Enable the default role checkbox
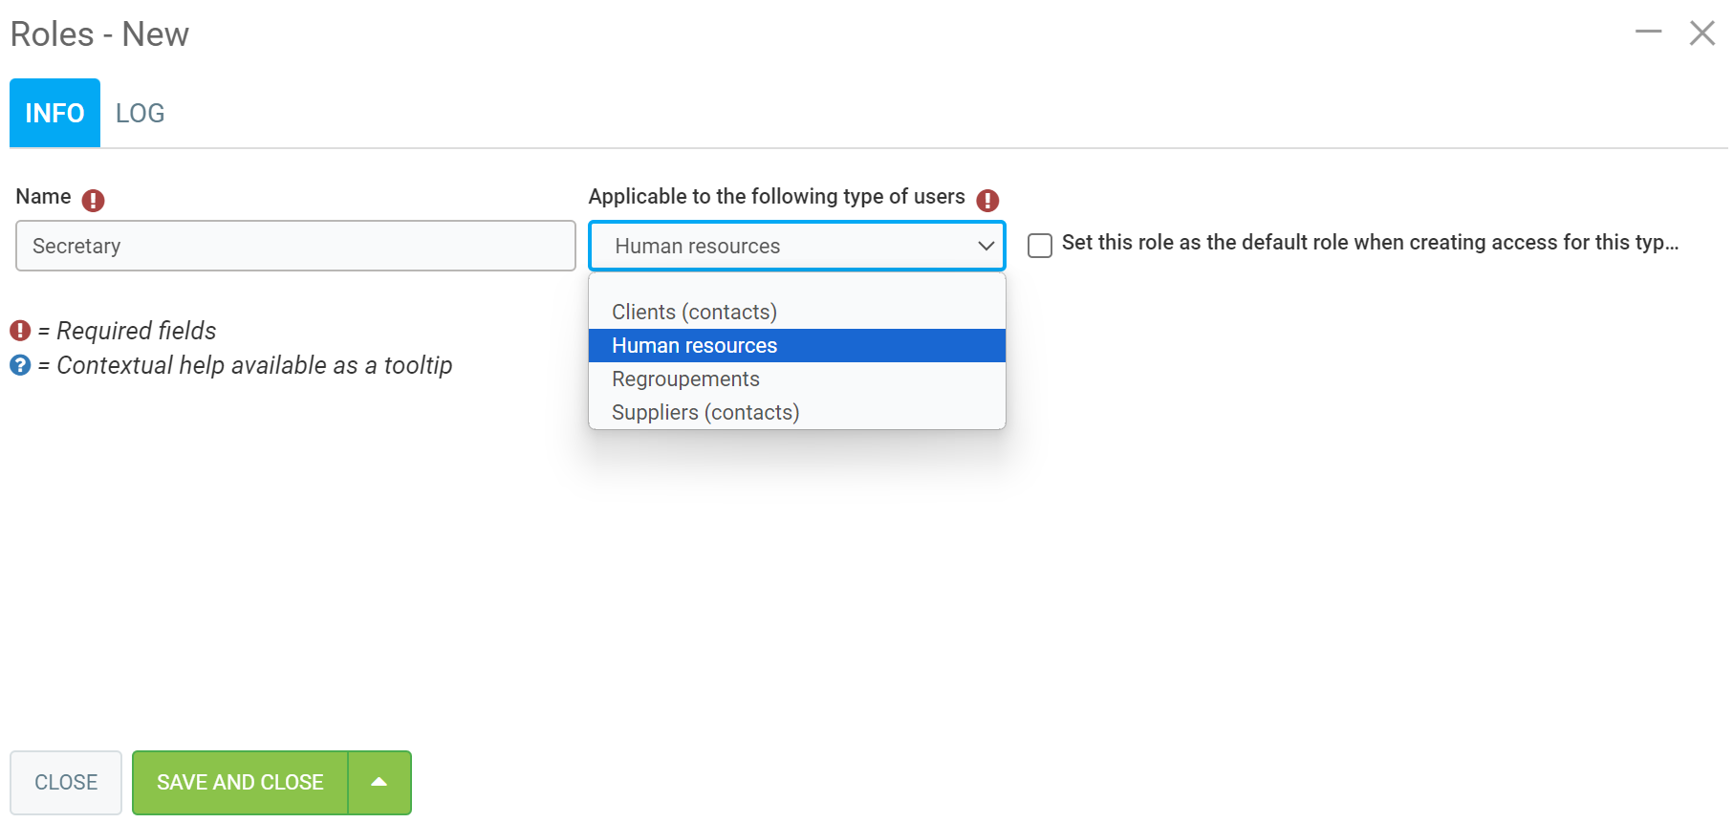 (x=1040, y=246)
